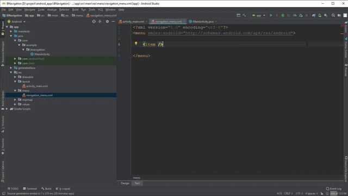The width and height of the screenshot is (348, 196).
Task: Close the navigation_menu.xml editor tab
Action: pos(184,22)
